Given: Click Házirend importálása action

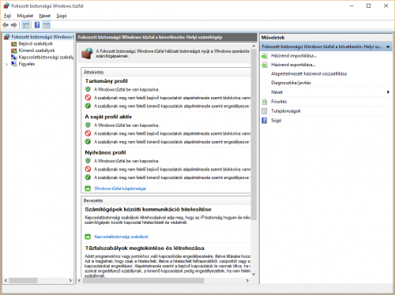Looking at the screenshot, I should tap(294, 56).
